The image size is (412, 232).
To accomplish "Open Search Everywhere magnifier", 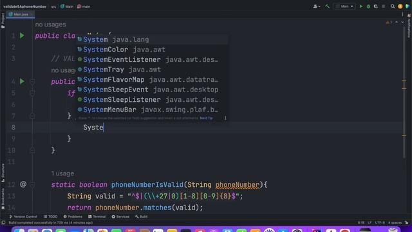I will (393, 6).
